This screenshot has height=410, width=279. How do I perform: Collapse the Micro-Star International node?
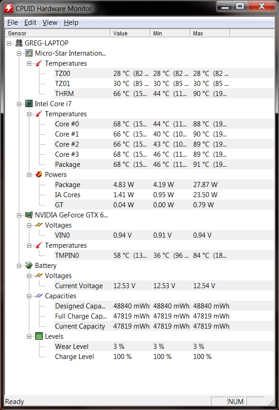point(19,53)
